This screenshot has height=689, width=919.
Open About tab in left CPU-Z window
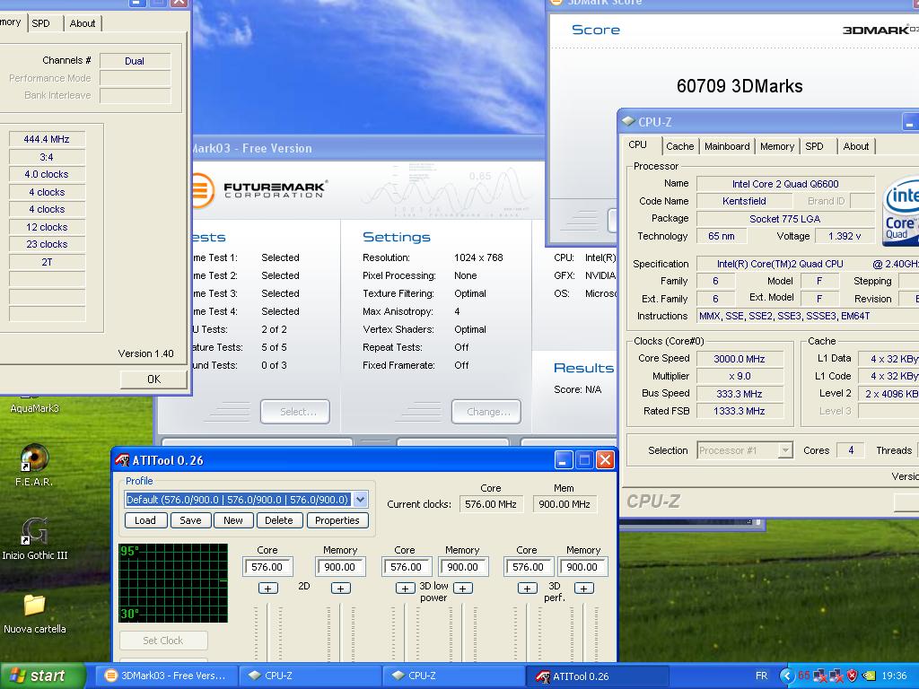click(82, 23)
